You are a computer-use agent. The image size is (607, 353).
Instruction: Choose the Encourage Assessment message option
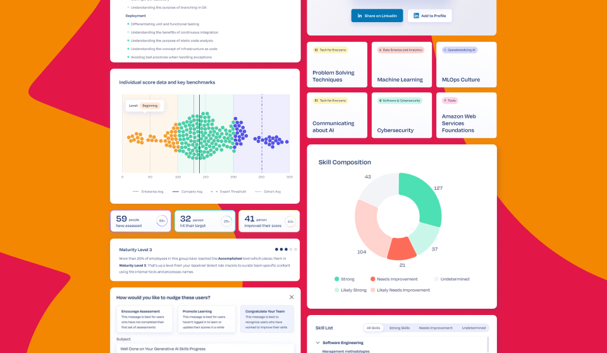[144, 319]
